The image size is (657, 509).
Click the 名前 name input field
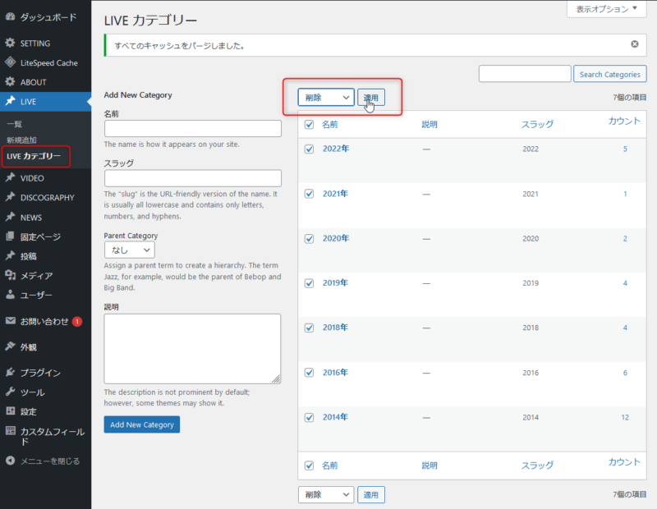pos(193,129)
